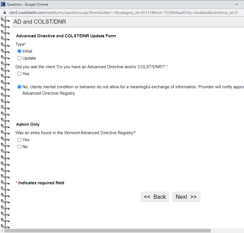Click the Credible app icon in title bar
244x233 pixels.
tap(3, 4)
